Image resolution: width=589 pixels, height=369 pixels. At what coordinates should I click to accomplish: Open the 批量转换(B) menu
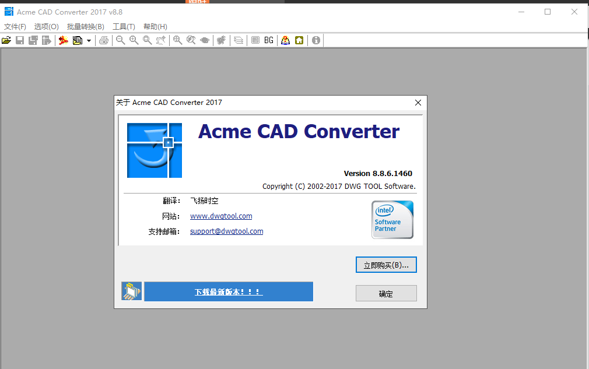coord(85,26)
